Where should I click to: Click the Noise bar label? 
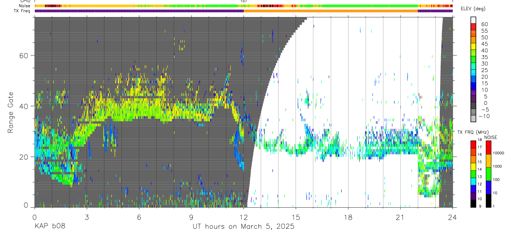click(x=23, y=6)
